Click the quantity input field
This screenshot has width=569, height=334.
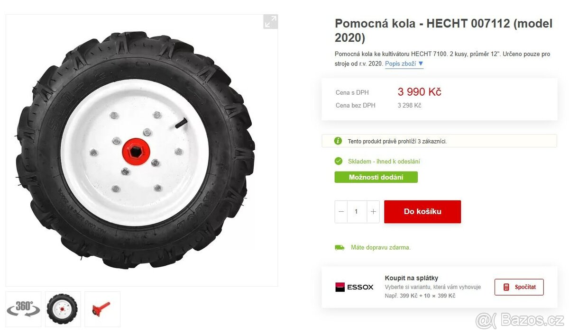pos(357,212)
